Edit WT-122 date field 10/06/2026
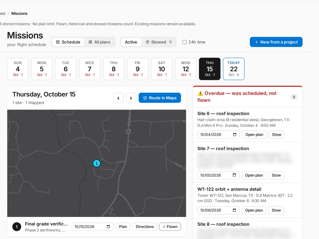This screenshot has width=319, height=239. [219, 210]
